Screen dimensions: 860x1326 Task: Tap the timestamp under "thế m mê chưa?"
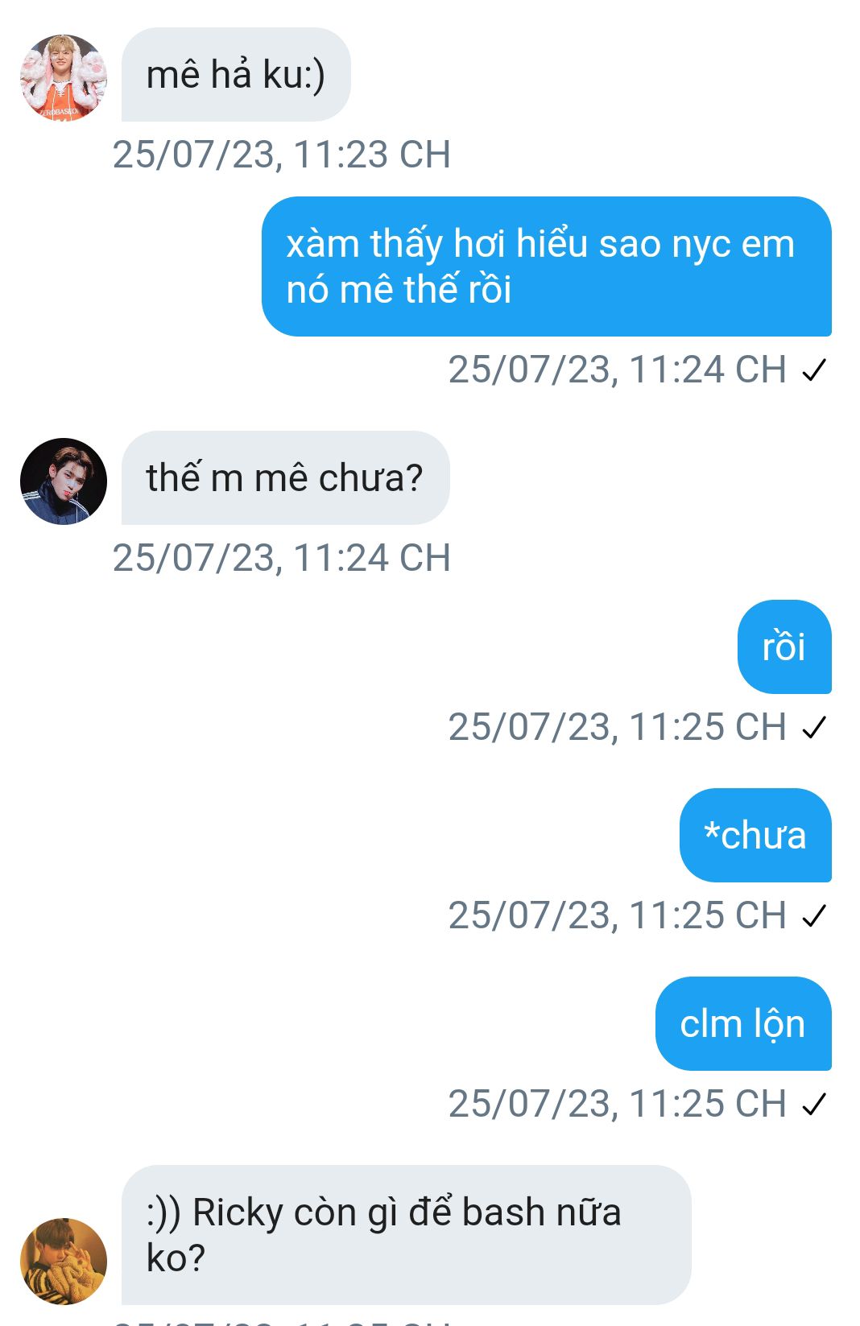point(281,558)
